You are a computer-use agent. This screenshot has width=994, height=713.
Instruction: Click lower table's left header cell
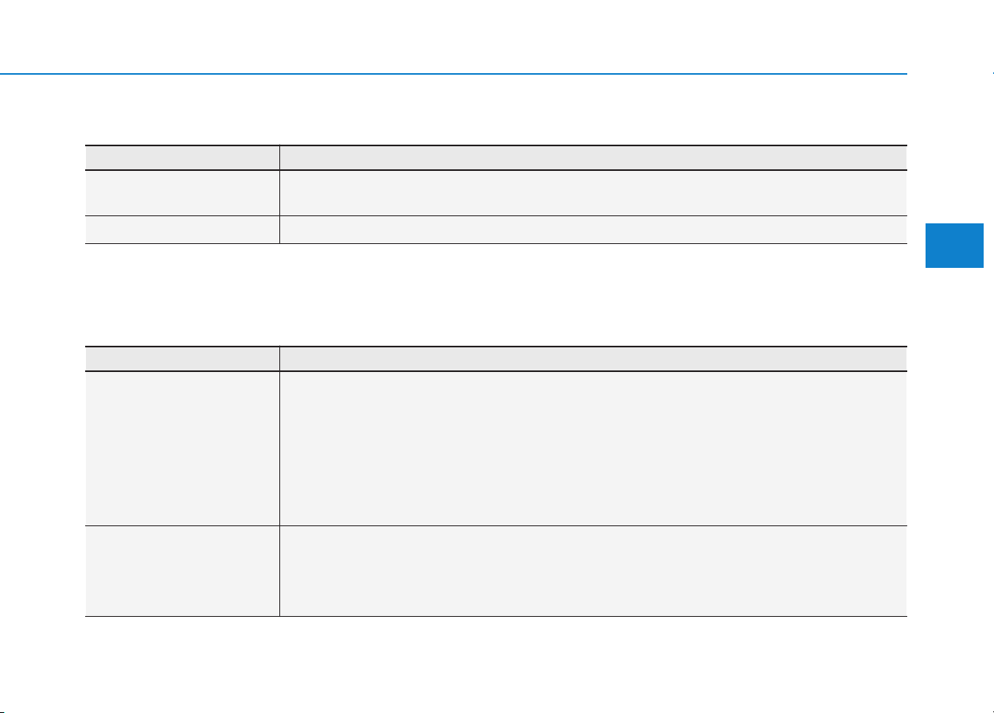[x=182, y=358]
